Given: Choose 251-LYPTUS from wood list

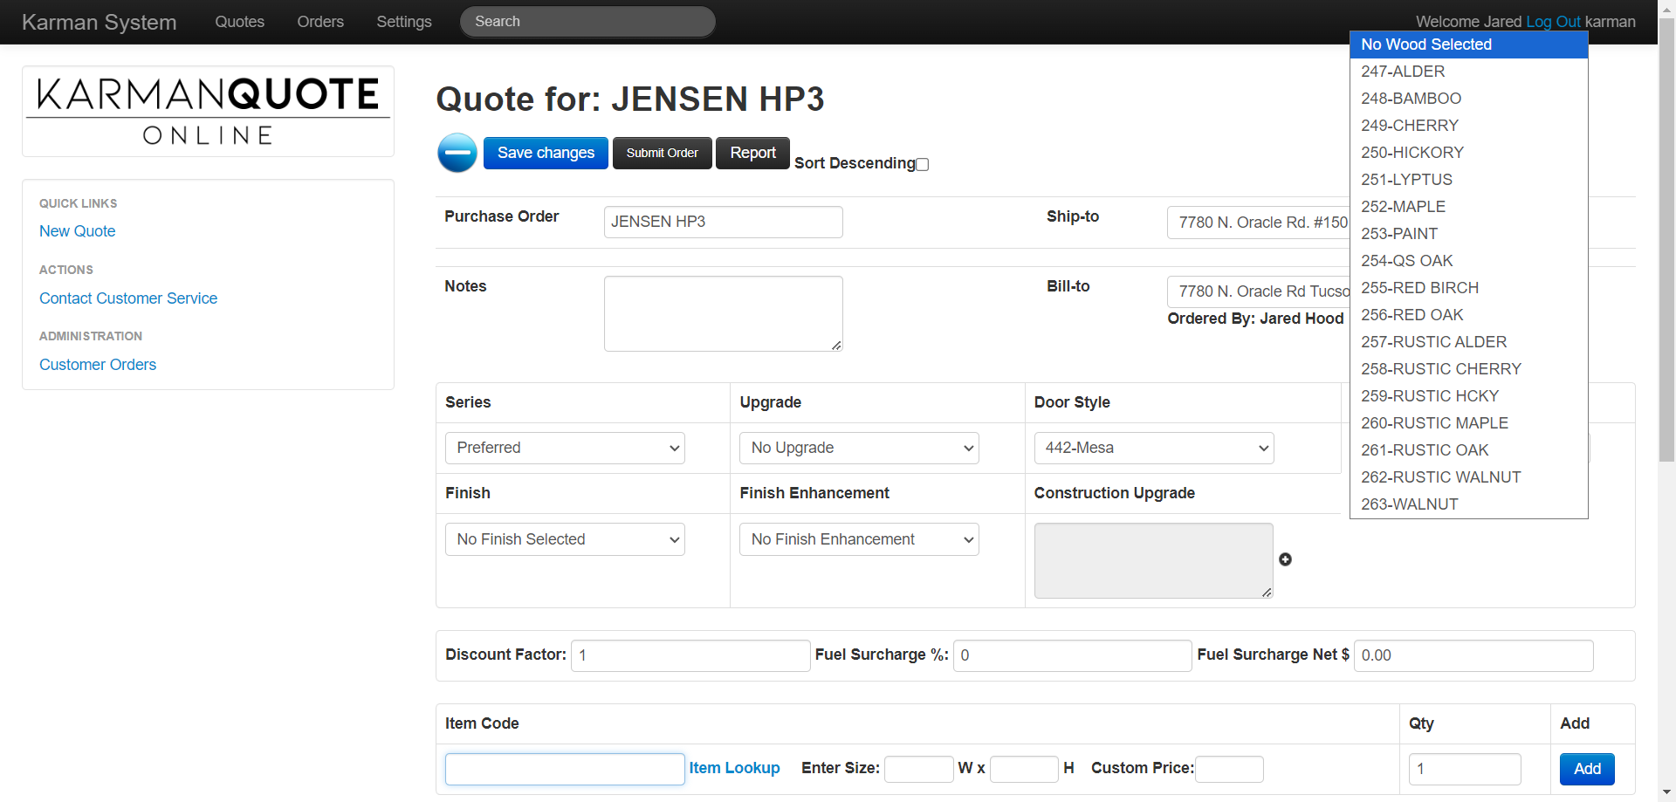Looking at the screenshot, I should [x=1469, y=180].
